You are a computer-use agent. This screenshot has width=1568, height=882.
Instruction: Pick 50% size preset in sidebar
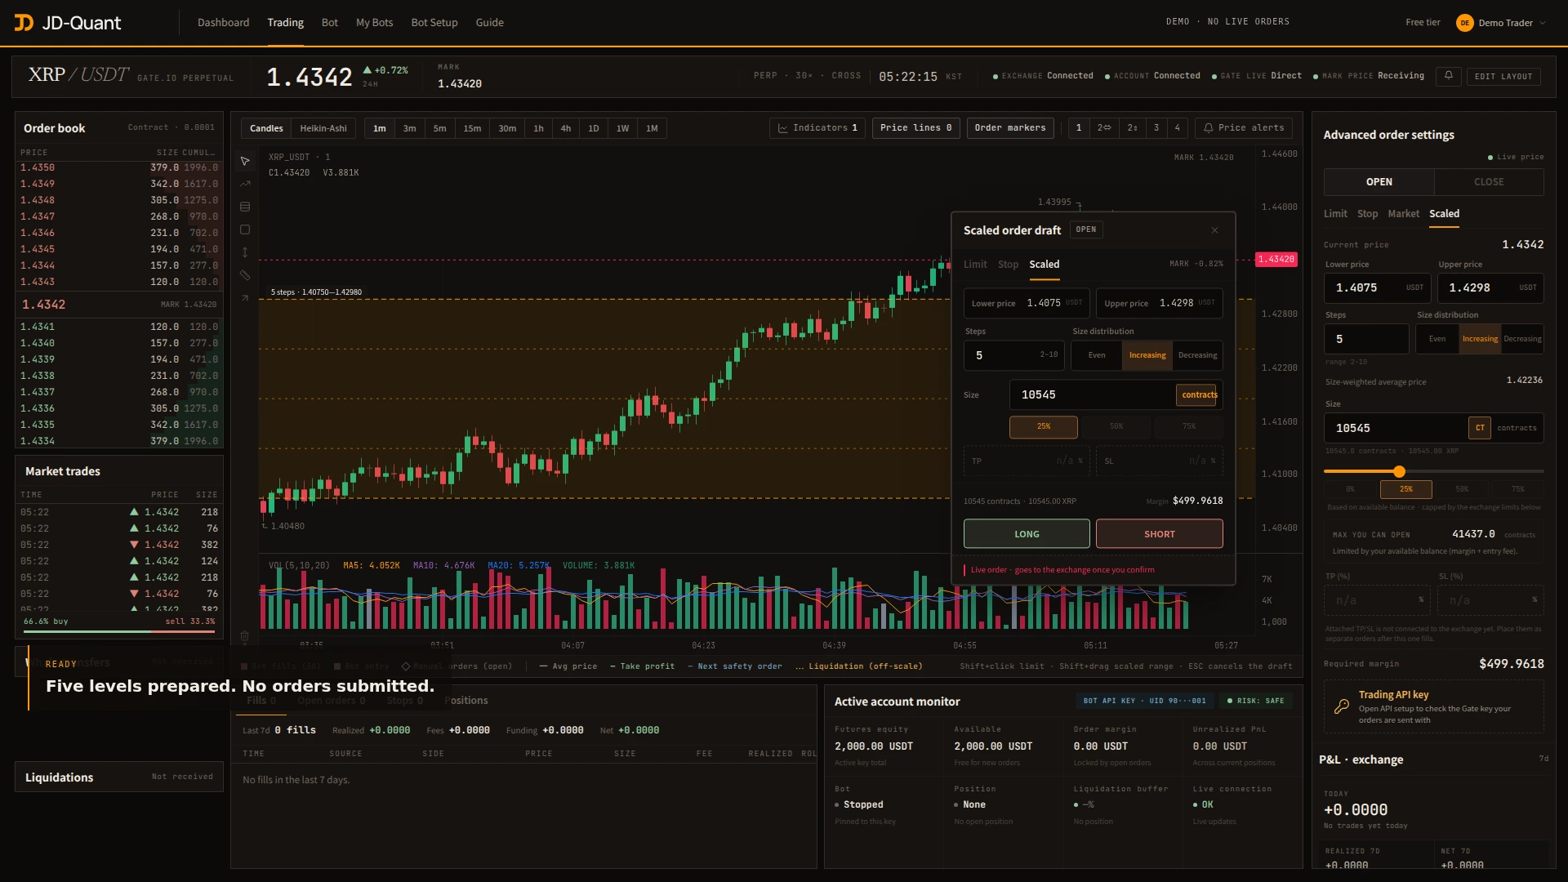pyautogui.click(x=1461, y=489)
